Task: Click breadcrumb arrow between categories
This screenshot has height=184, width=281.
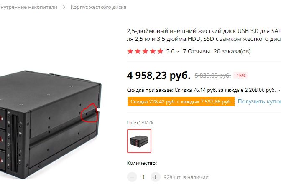Action: (64, 7)
